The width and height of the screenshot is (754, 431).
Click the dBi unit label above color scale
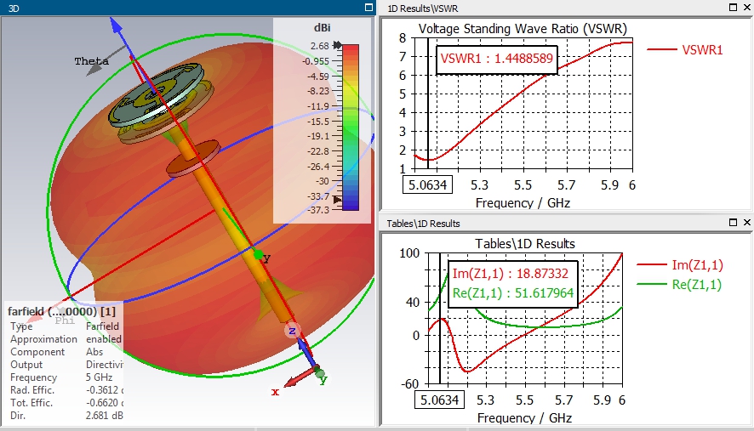[x=323, y=28]
